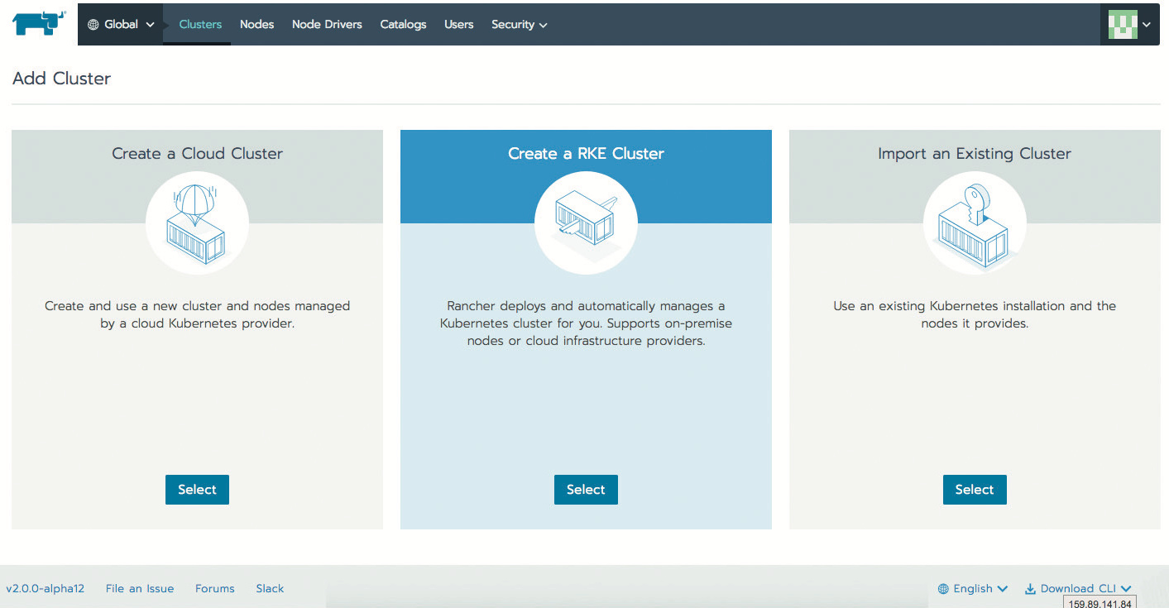
Task: Open the Security dropdown menu
Action: (x=519, y=25)
